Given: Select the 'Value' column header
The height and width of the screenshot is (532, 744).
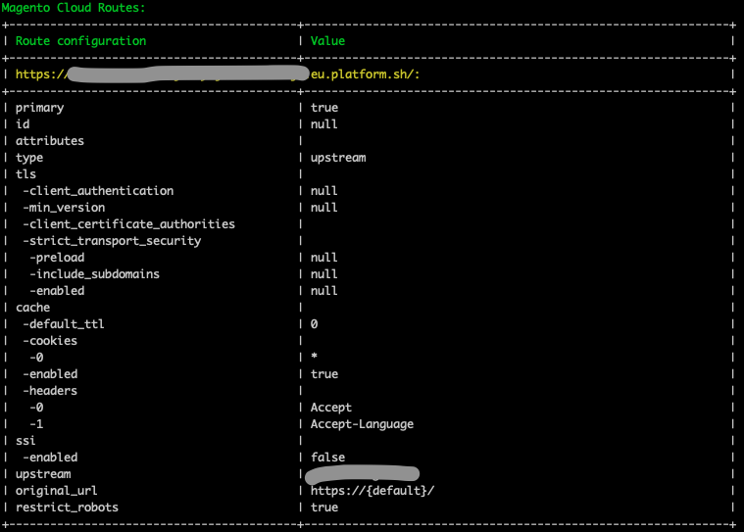Looking at the screenshot, I should pyautogui.click(x=327, y=41).
